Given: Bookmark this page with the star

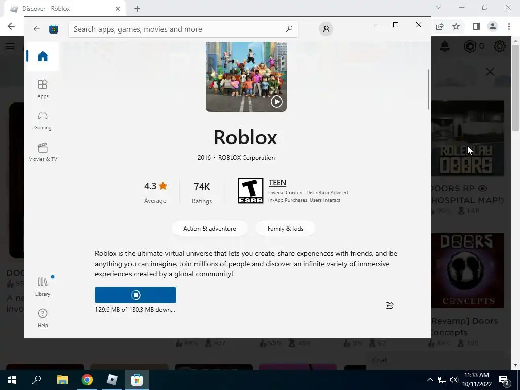Looking at the screenshot, I should pyautogui.click(x=456, y=26).
